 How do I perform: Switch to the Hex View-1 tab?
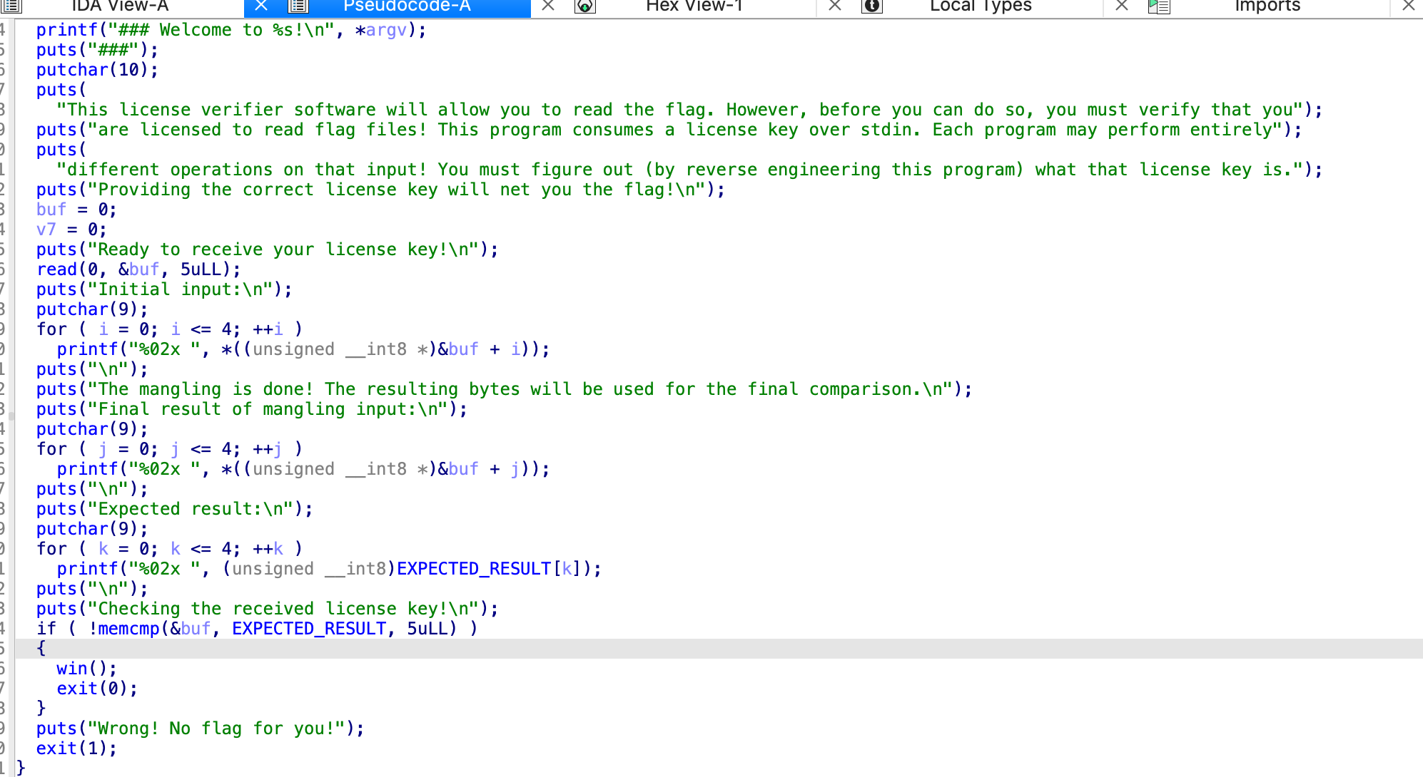[694, 6]
